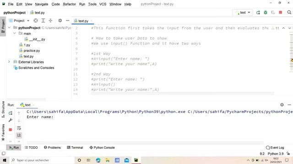Toggle the Project side tab
The height and width of the screenshot is (164, 293).
point(3,26)
